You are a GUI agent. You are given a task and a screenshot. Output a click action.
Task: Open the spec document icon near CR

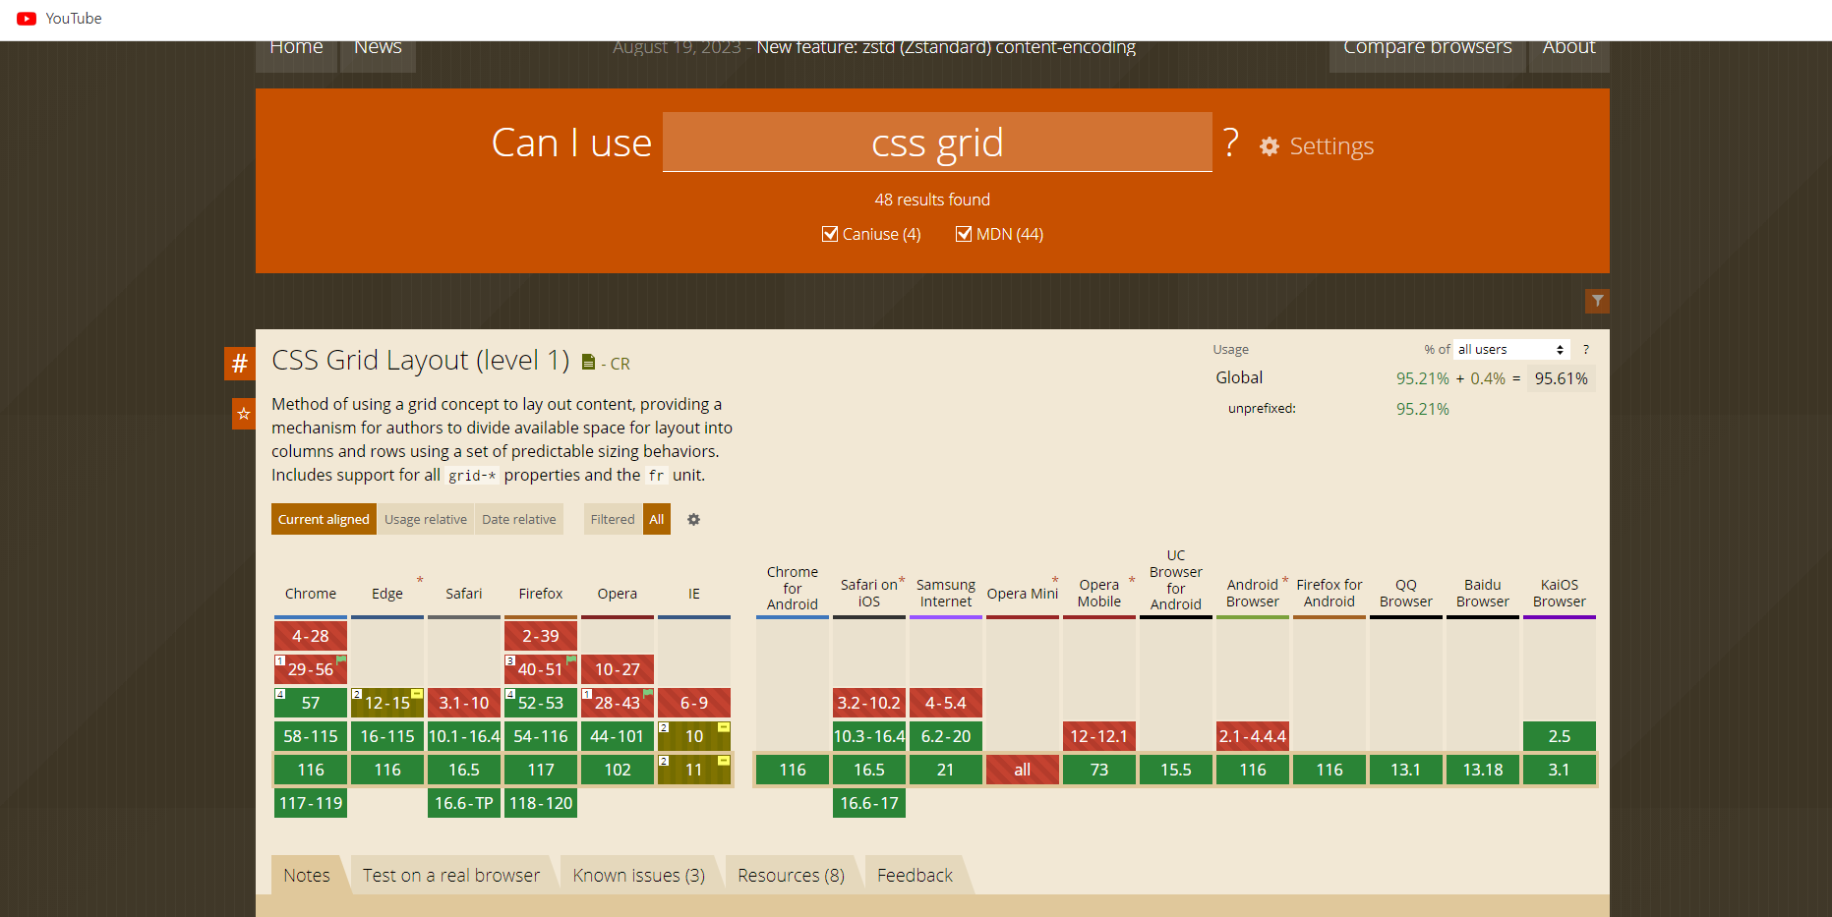pyautogui.click(x=588, y=363)
